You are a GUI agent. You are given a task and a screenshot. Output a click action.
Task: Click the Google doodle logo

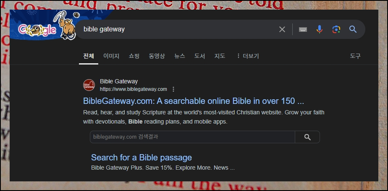[47, 26]
